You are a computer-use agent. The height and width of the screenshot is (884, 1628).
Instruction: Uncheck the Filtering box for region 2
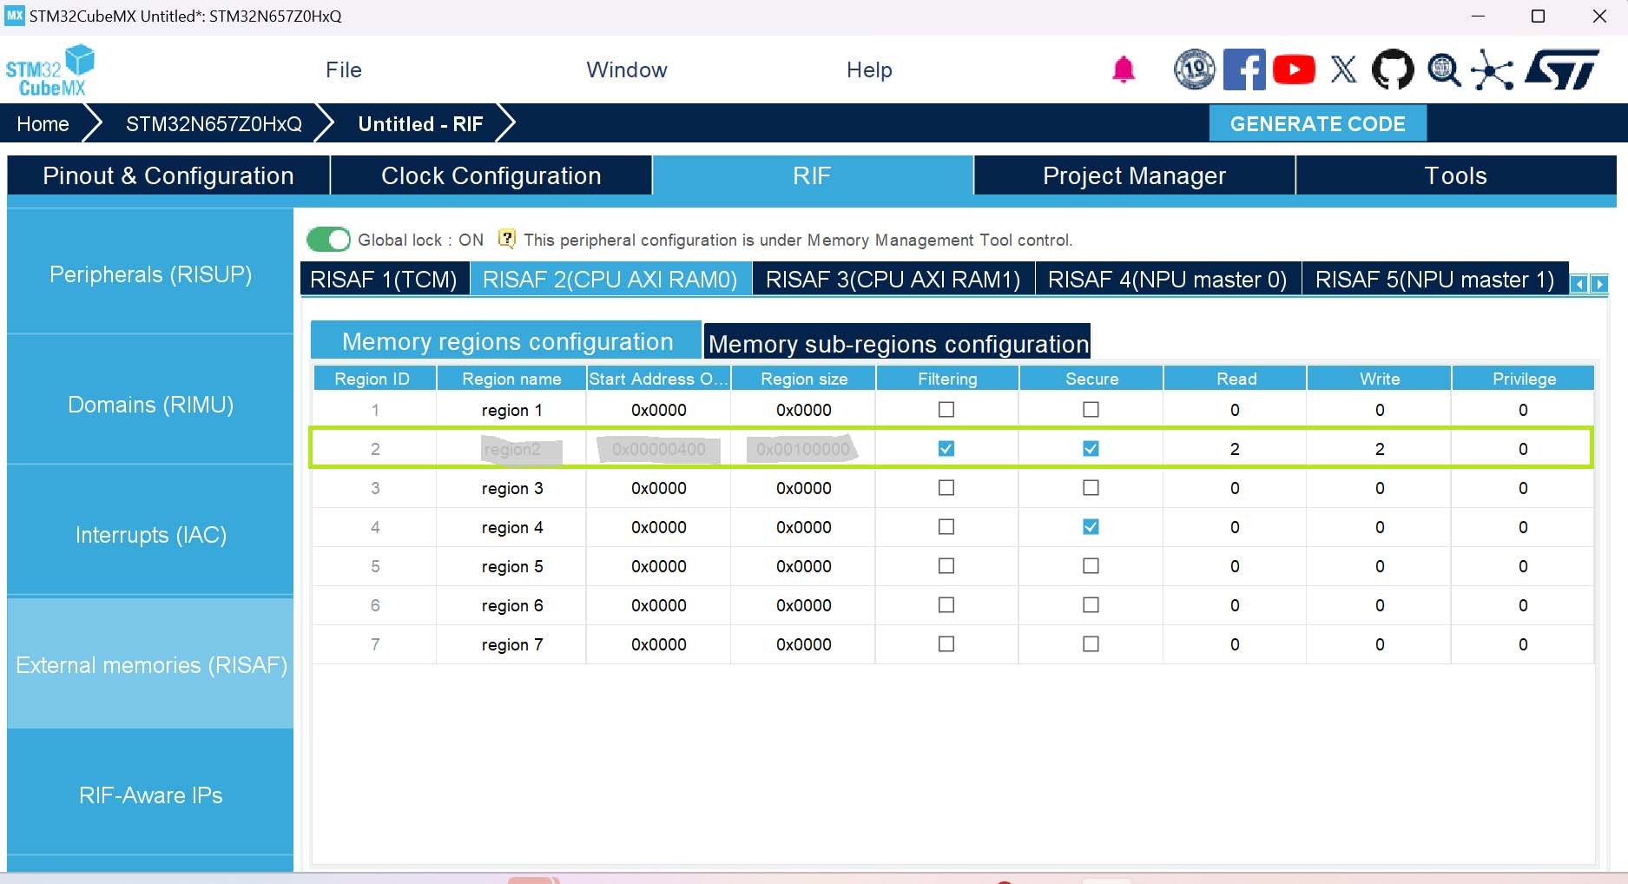point(946,449)
